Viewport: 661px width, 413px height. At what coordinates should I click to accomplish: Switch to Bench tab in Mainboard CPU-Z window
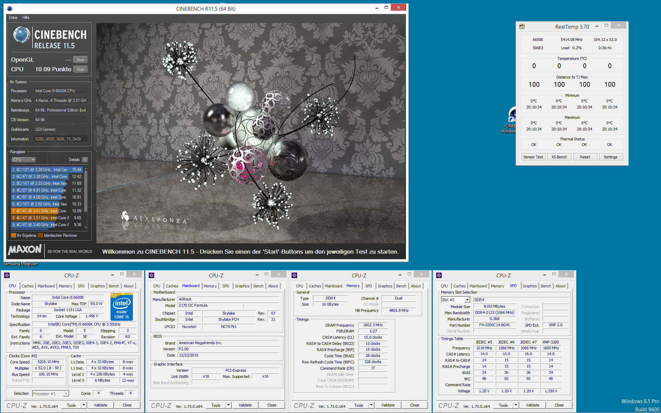(259, 286)
